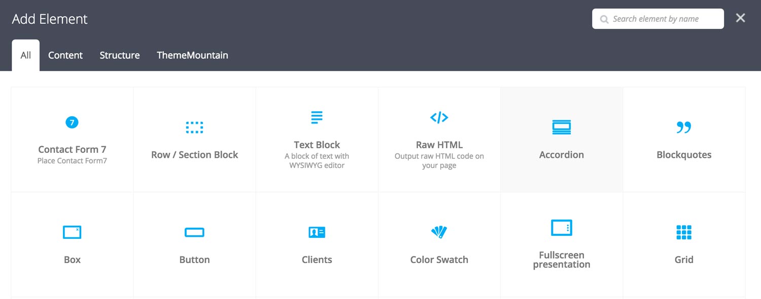Screen dimensions: 761x299
Task: Click the Grid label text
Action: (x=684, y=260)
